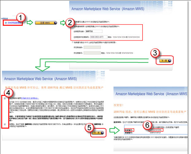This screenshot has width=191, height=154.
Task: Select the radio option for assigning developer permissions
Action: [x=73, y=42]
